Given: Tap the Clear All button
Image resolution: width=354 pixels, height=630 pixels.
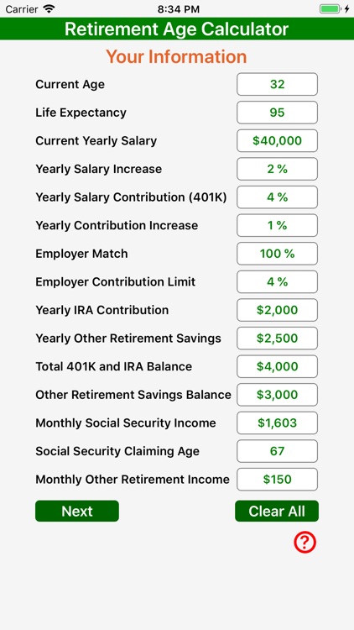Looking at the screenshot, I should click(277, 511).
